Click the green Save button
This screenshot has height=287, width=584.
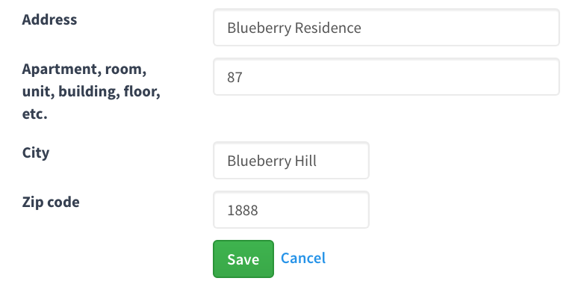pos(243,259)
